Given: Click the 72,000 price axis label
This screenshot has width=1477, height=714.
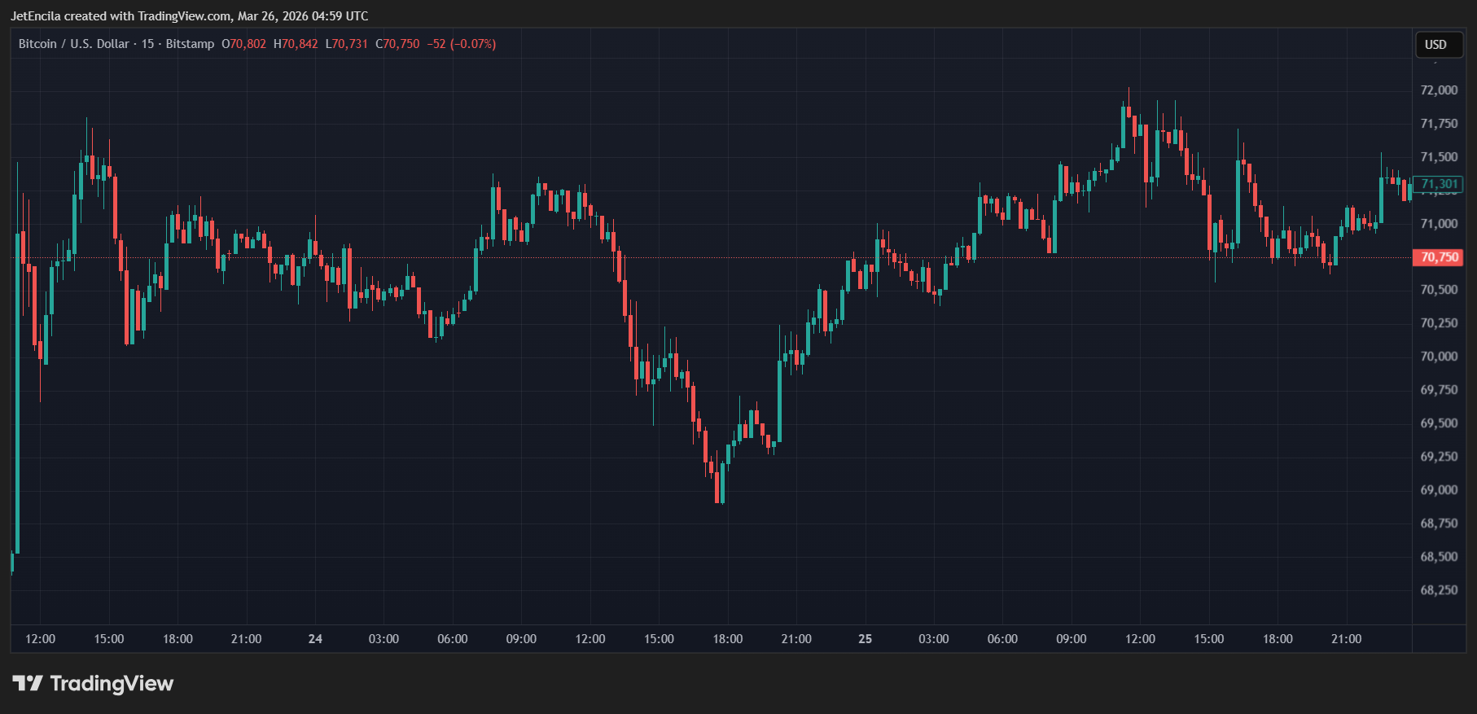Looking at the screenshot, I should (x=1439, y=90).
